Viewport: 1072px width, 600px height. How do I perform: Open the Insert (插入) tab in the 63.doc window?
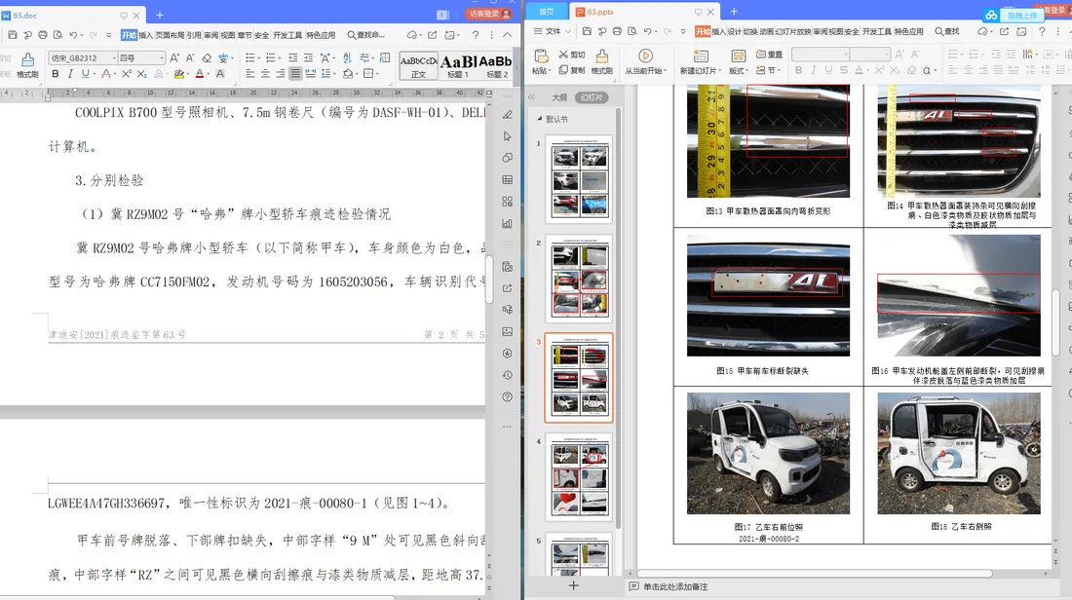click(145, 35)
